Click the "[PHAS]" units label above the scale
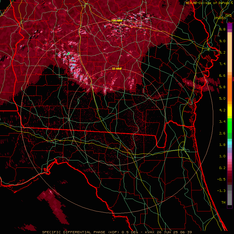This screenshot has height=234, width=234. (220, 18)
